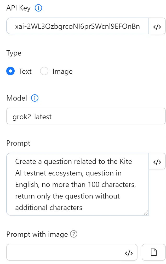Click the "Prompt with image" label
This screenshot has height=264, width=166.
[37, 234]
